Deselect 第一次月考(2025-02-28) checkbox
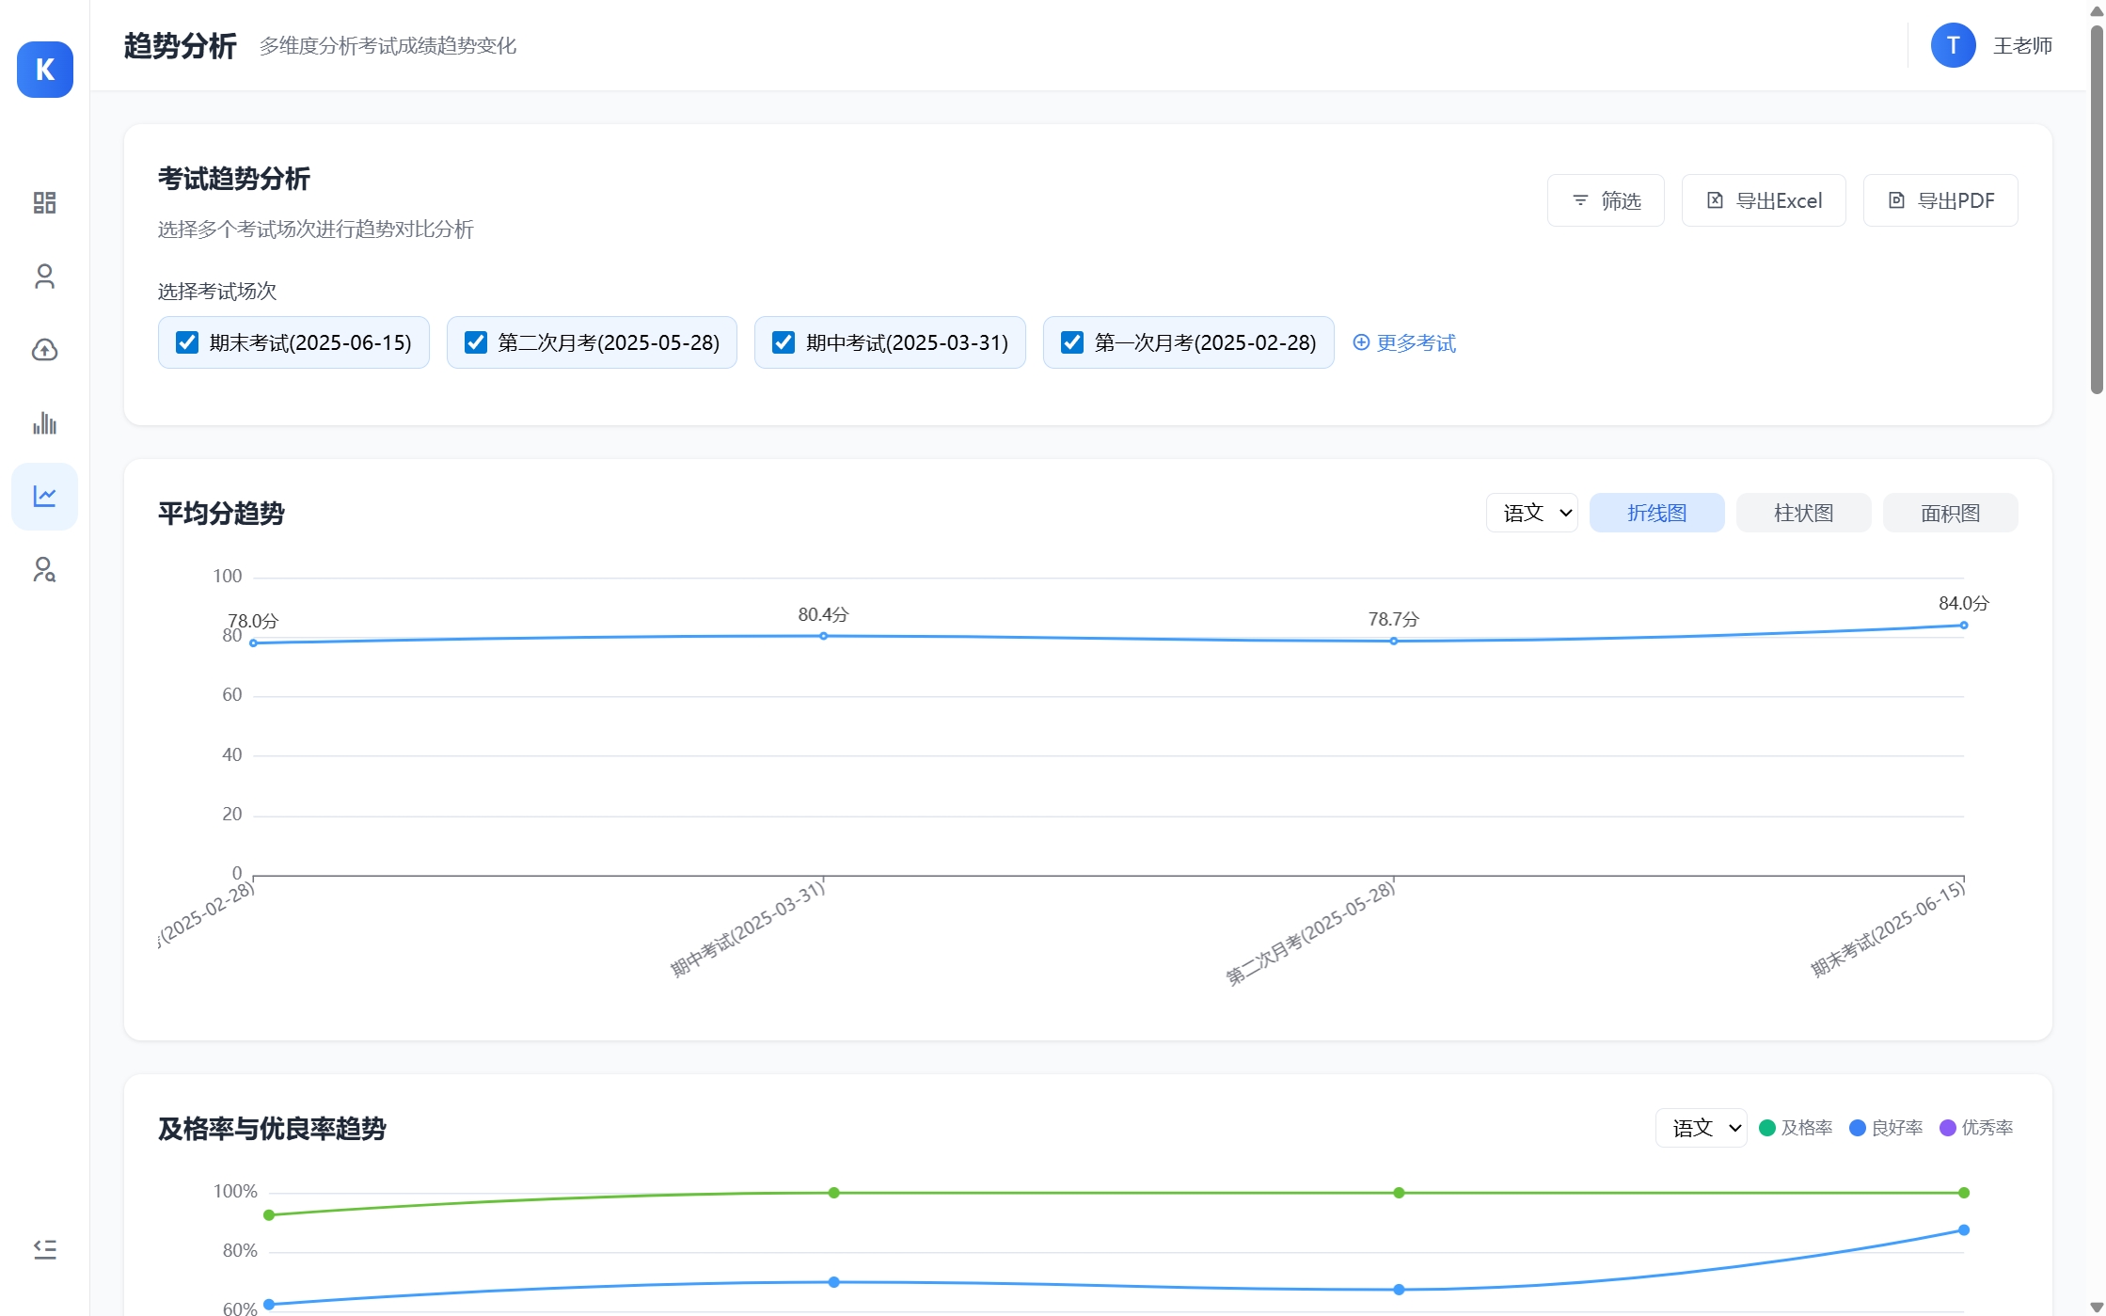Viewport: 2106px width, 1316px height. [1072, 342]
